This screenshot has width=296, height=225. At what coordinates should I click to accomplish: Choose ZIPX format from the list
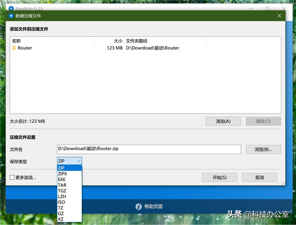click(x=70, y=174)
